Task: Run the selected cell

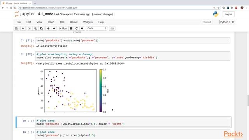Action: (x=63, y=28)
